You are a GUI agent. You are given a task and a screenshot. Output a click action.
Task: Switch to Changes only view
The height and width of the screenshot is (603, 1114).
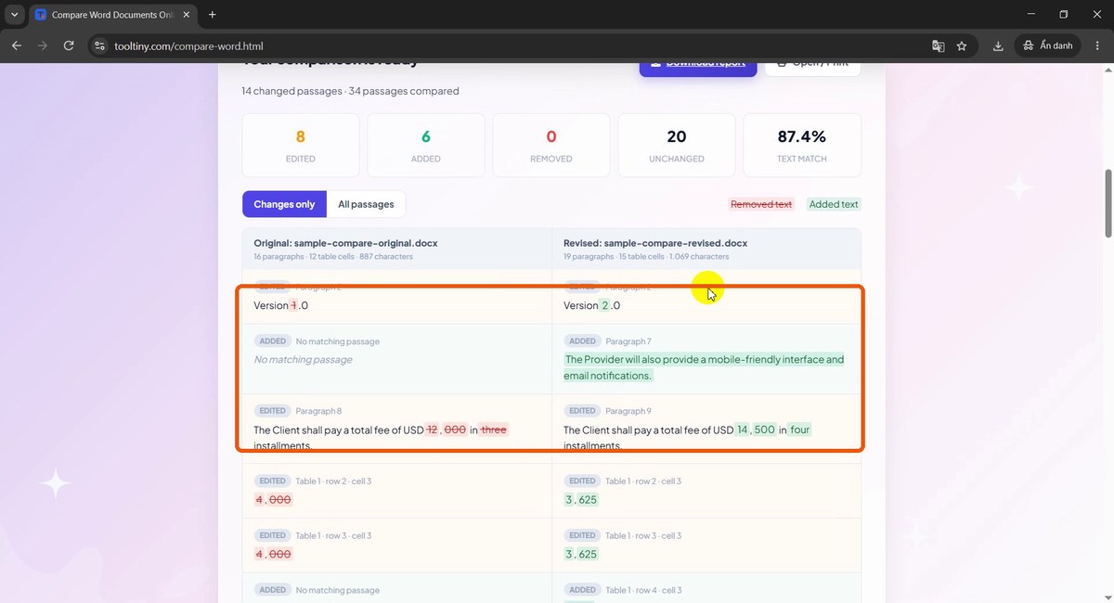(284, 204)
